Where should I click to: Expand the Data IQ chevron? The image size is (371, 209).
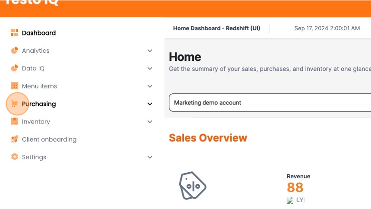click(x=150, y=68)
